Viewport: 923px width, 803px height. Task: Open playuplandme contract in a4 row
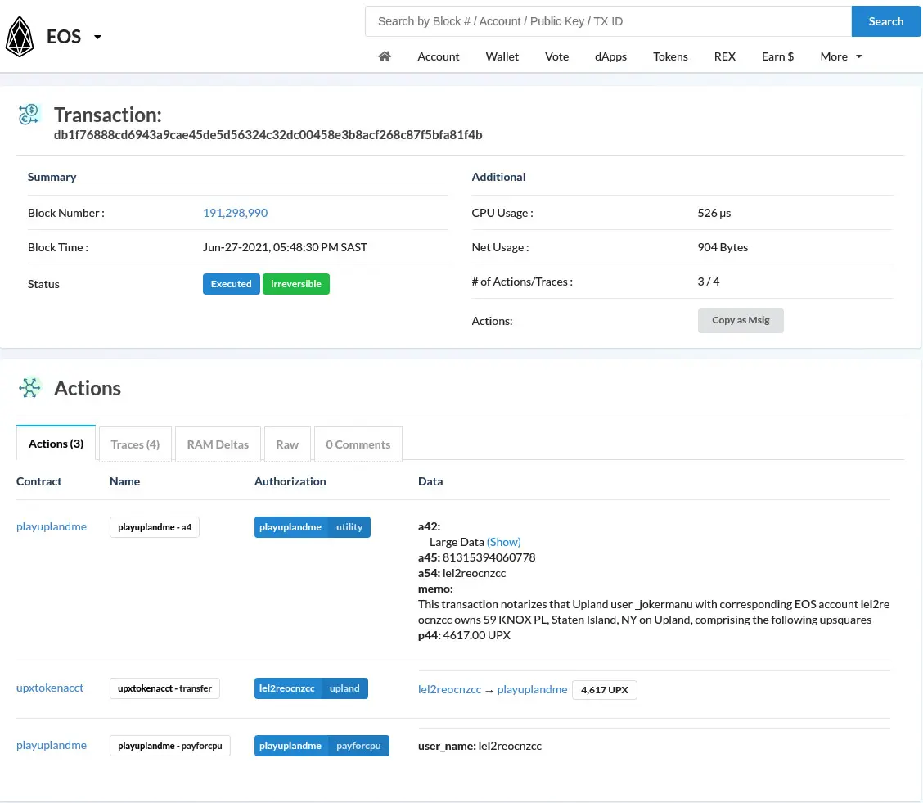click(52, 526)
